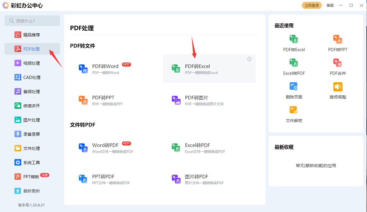367x212 pixels.
Task: Click the PDF转PPT orange P icon in the main list
Action: pyautogui.click(x=83, y=100)
